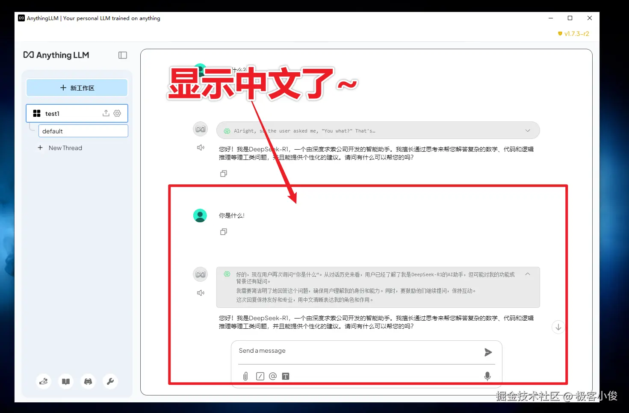Attach a file with paperclip icon
Screen dimensions: 629x413
pyautogui.click(x=245, y=376)
